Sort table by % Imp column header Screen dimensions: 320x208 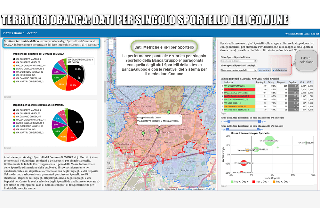pos(271,82)
